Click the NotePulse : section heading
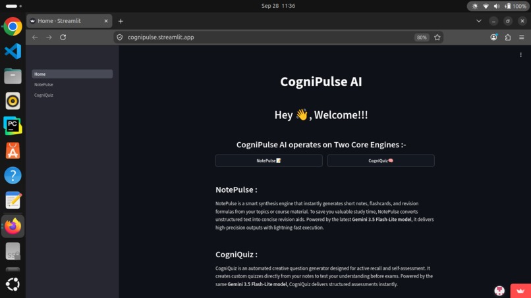Viewport: 531px width, 298px height. pyautogui.click(x=237, y=189)
